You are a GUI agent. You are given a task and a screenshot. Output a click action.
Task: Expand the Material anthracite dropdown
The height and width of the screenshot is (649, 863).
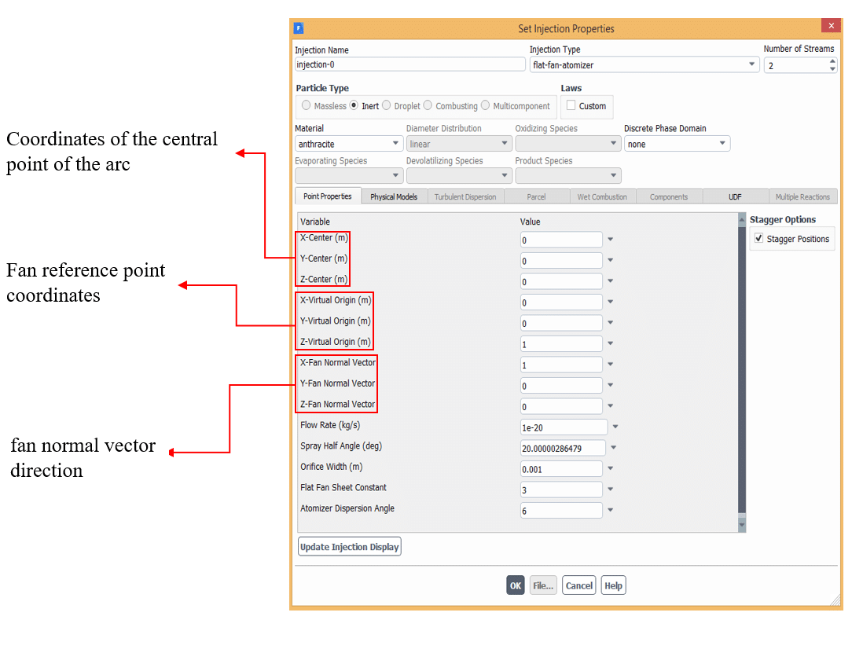pyautogui.click(x=349, y=145)
